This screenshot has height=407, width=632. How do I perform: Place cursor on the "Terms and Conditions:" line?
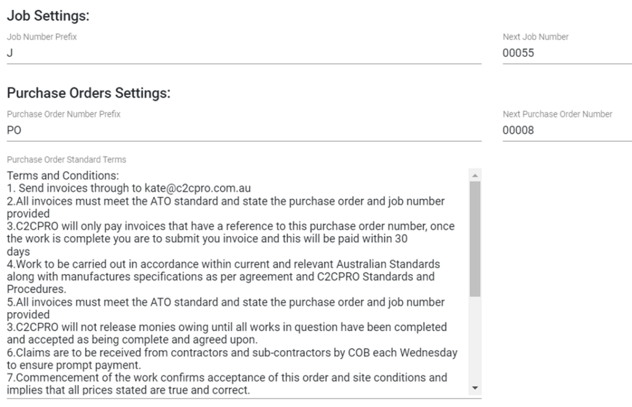pyautogui.click(x=63, y=176)
